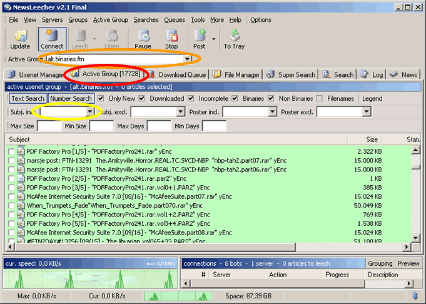426x304 pixels.
Task: Click the speed graph panel
Action: [91, 278]
